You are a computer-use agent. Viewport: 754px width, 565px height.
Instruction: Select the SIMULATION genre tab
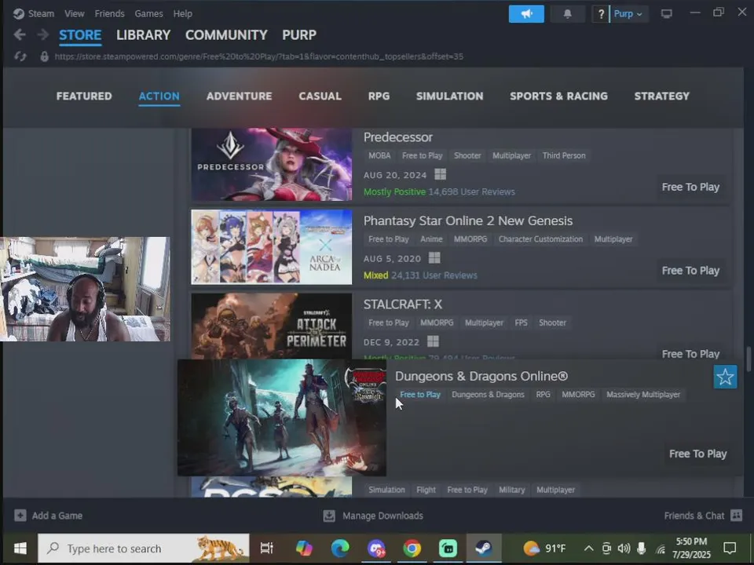[449, 96]
